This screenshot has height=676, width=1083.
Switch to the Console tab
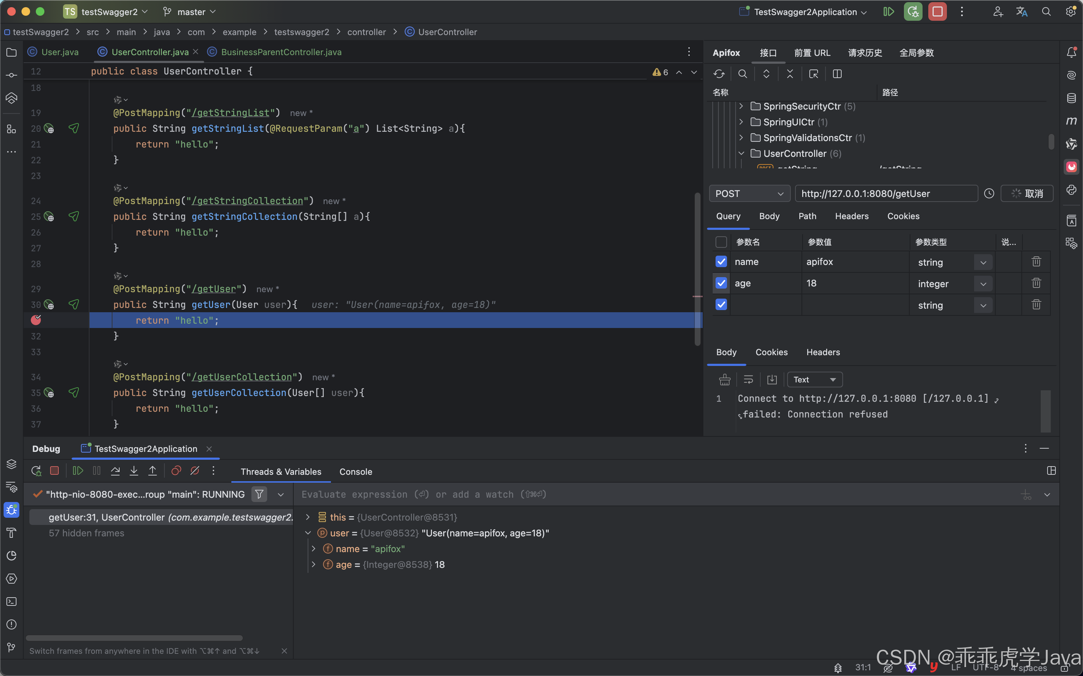[x=356, y=472]
